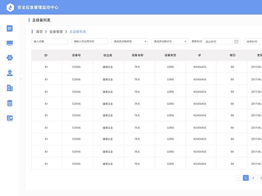Click the IP column header
This screenshot has height=196, width=262.
[x=200, y=55]
